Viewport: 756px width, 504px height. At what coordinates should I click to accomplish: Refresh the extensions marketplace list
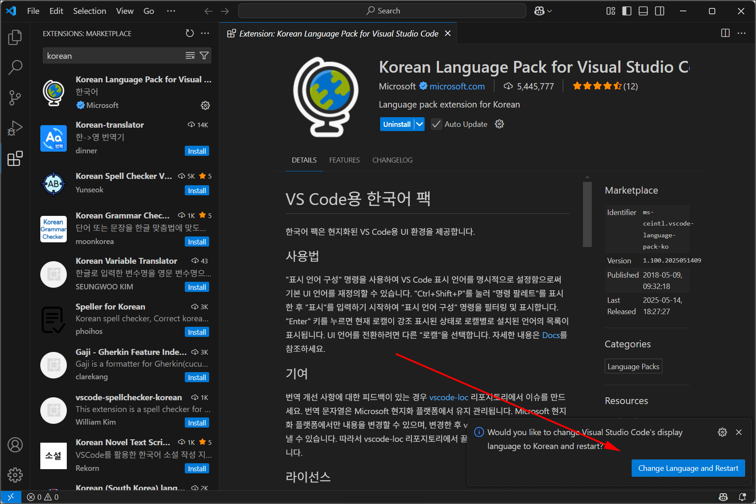pyautogui.click(x=190, y=33)
